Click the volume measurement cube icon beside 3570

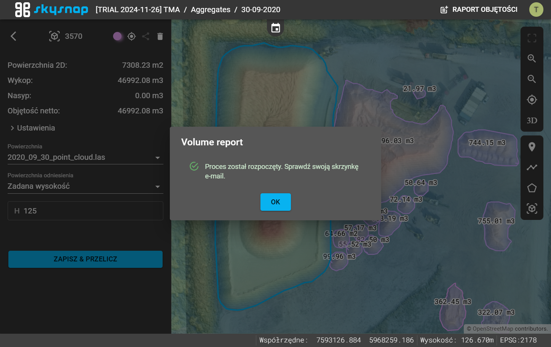54,36
